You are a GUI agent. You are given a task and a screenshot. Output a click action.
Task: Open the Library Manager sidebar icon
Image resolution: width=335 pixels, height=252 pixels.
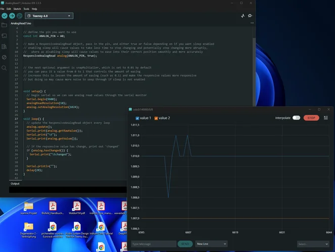[5, 46]
